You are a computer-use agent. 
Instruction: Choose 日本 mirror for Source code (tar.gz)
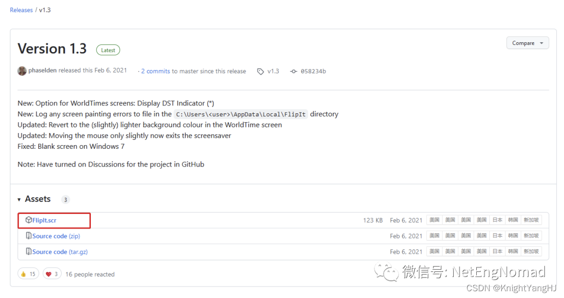[x=498, y=251]
